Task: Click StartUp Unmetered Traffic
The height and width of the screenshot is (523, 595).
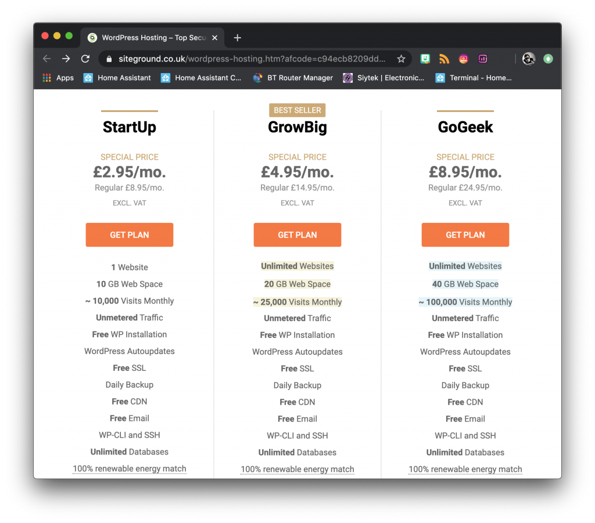Action: [130, 318]
